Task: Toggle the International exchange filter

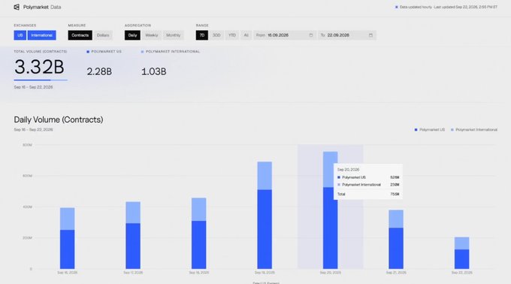Action: click(x=42, y=35)
